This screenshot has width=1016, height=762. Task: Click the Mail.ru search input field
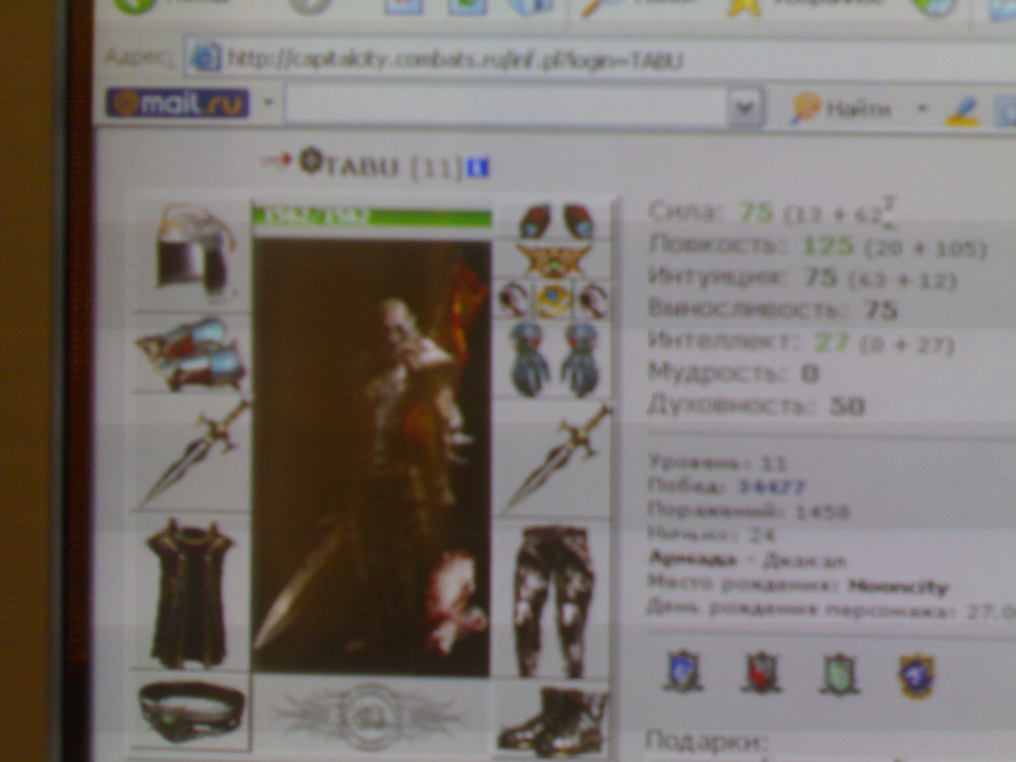tap(505, 107)
